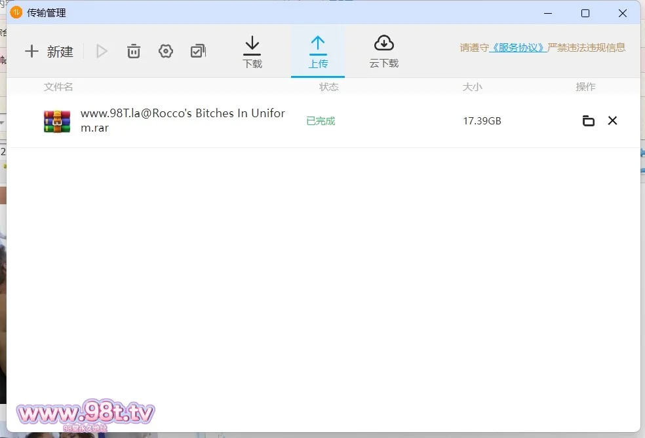
Task: Open transfer settings hexagon gear icon
Action: [x=166, y=51]
